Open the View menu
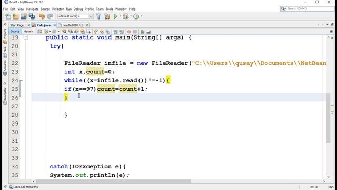 pos(21,9)
